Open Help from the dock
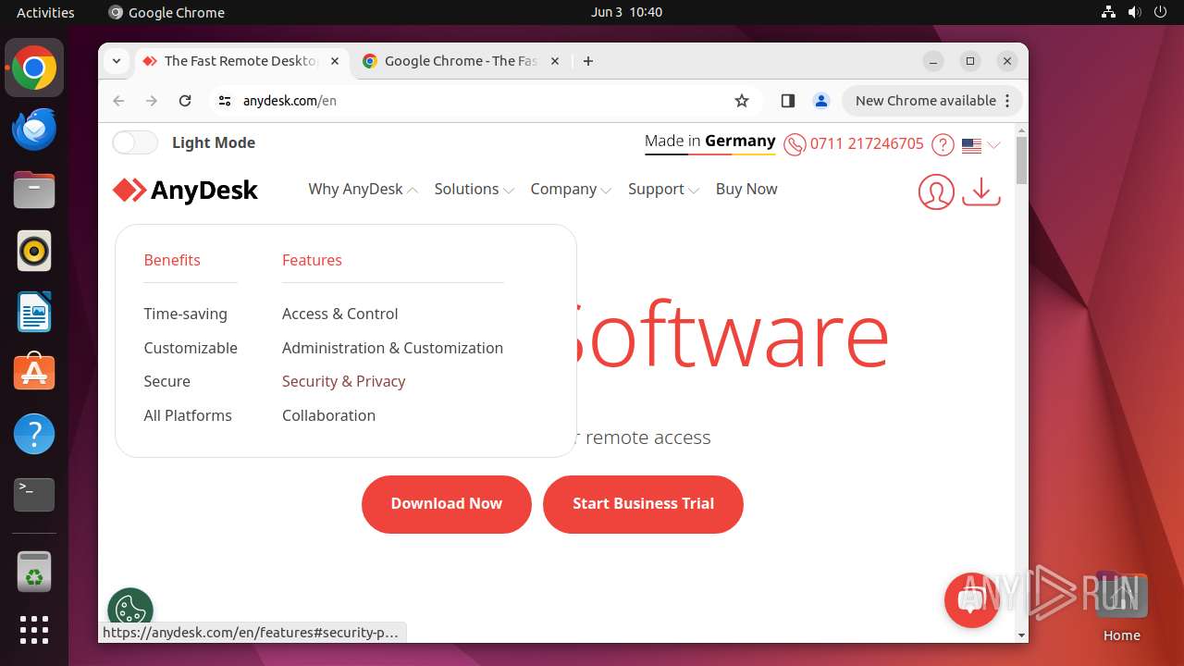Viewport: 1184px width, 666px height. point(34,434)
